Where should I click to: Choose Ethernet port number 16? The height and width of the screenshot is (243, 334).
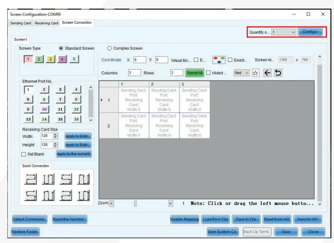point(76,119)
